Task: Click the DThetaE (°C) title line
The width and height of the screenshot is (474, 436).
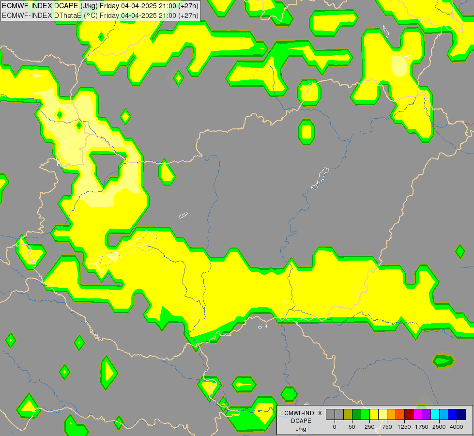Action: 100,16
